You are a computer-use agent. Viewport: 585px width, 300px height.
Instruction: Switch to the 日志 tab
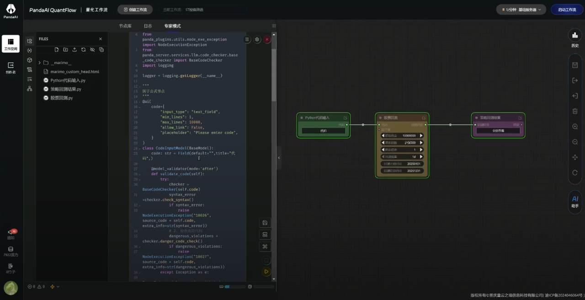[148, 26]
